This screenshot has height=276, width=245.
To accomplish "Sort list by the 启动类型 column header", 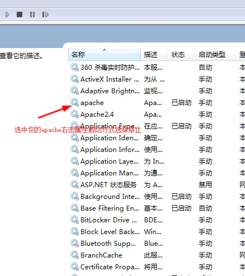I will [x=215, y=54].
